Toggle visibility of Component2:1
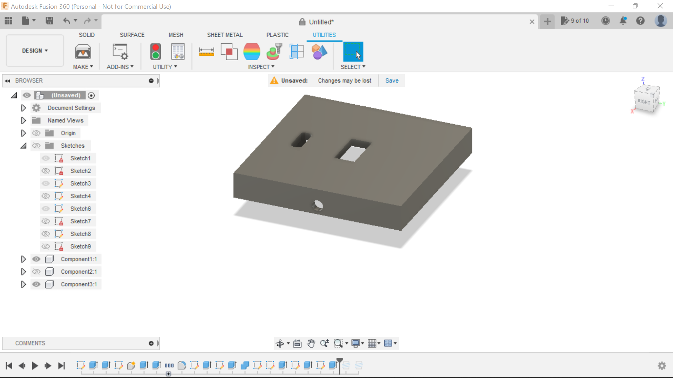673x378 pixels. tap(36, 272)
